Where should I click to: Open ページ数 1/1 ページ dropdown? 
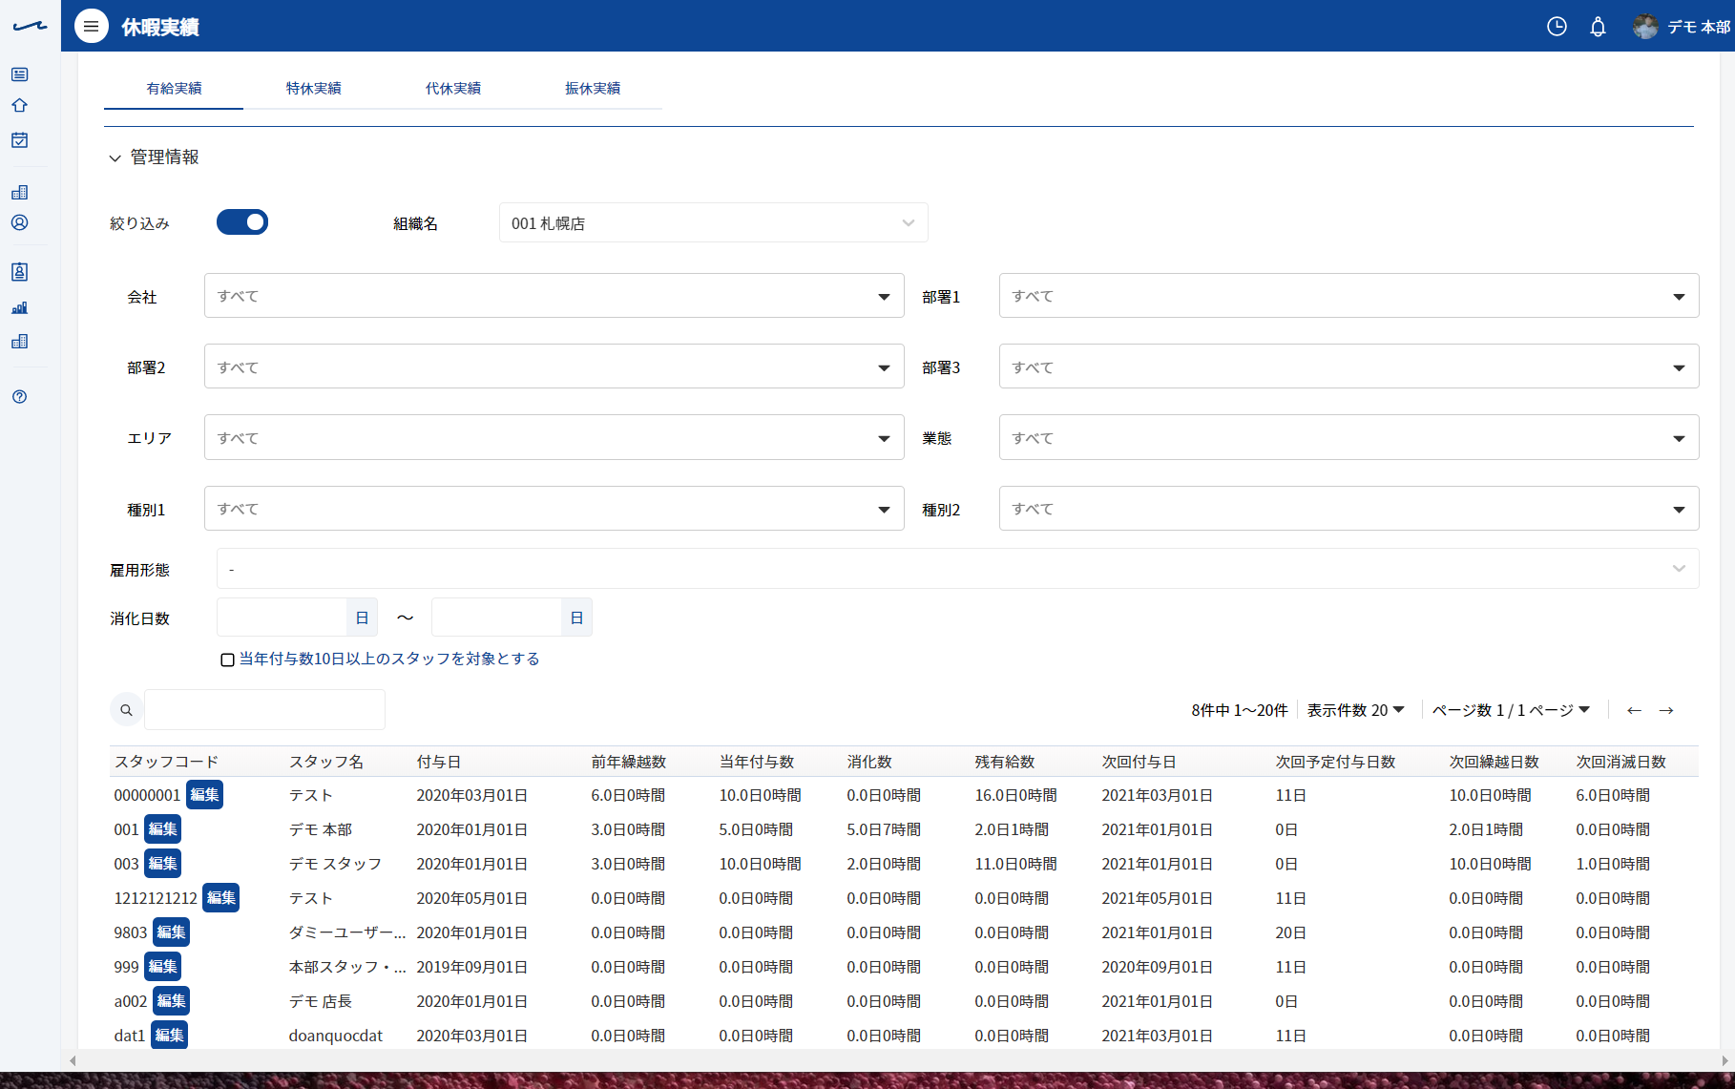point(1511,710)
